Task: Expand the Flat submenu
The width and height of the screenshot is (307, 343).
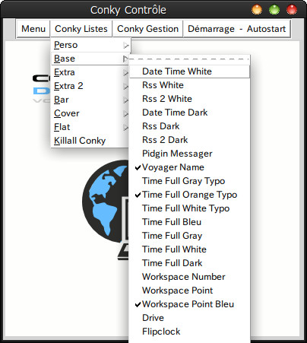Action: [90, 127]
